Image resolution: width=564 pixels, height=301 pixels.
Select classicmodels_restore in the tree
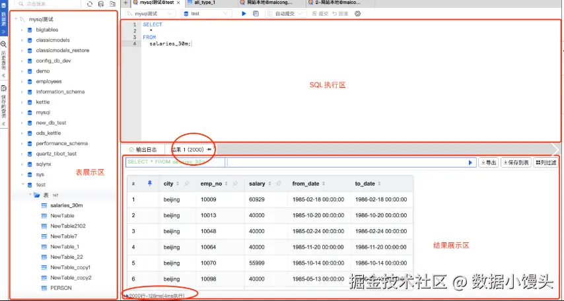63,51
